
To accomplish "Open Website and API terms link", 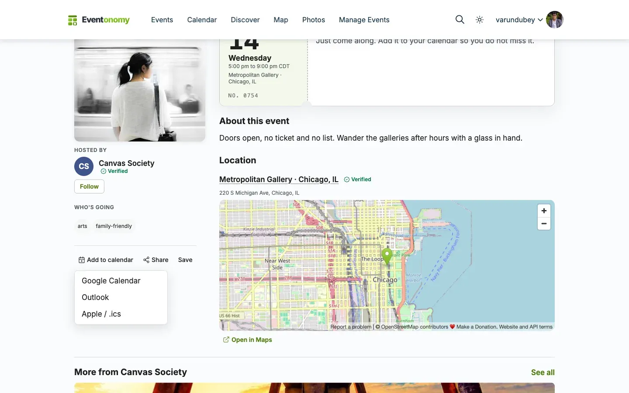I will (526, 327).
